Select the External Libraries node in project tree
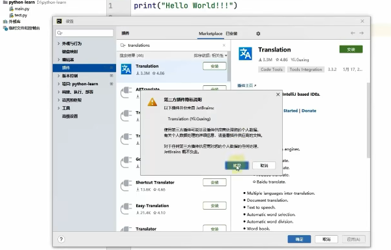391x250 pixels. pyautogui.click(x=12, y=21)
